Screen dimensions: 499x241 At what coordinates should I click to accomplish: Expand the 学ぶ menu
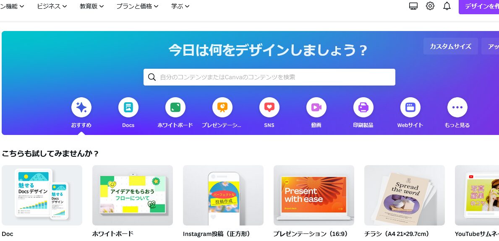tap(180, 6)
